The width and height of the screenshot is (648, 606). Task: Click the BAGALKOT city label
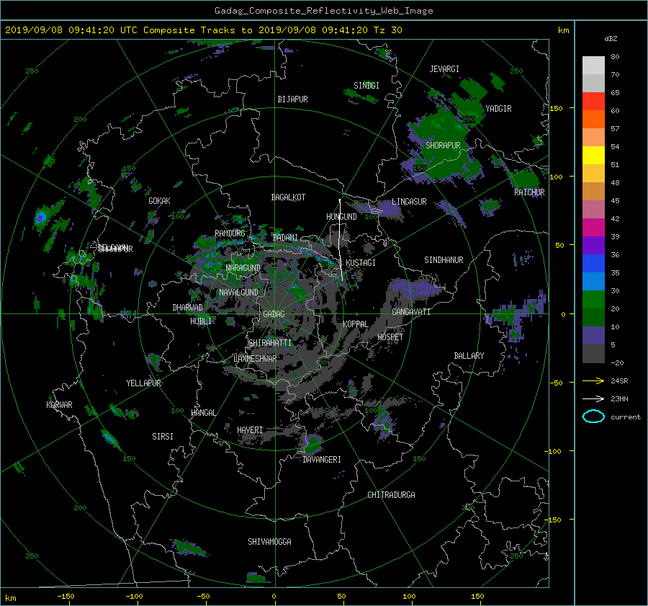[288, 197]
